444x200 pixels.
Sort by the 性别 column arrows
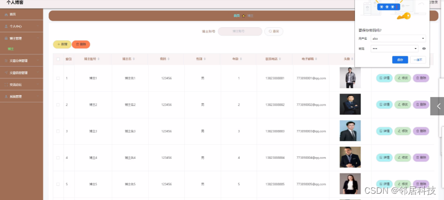pos(204,59)
